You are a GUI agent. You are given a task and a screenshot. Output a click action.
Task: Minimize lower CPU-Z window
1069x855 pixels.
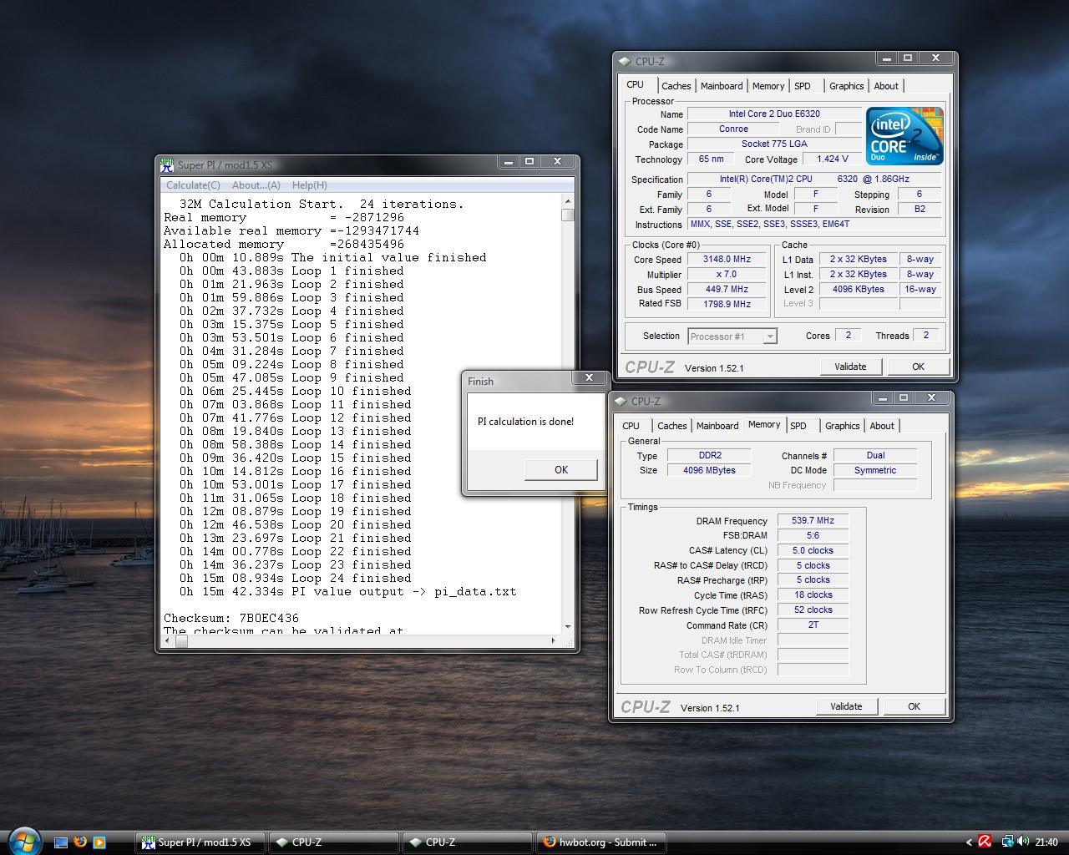(883, 397)
